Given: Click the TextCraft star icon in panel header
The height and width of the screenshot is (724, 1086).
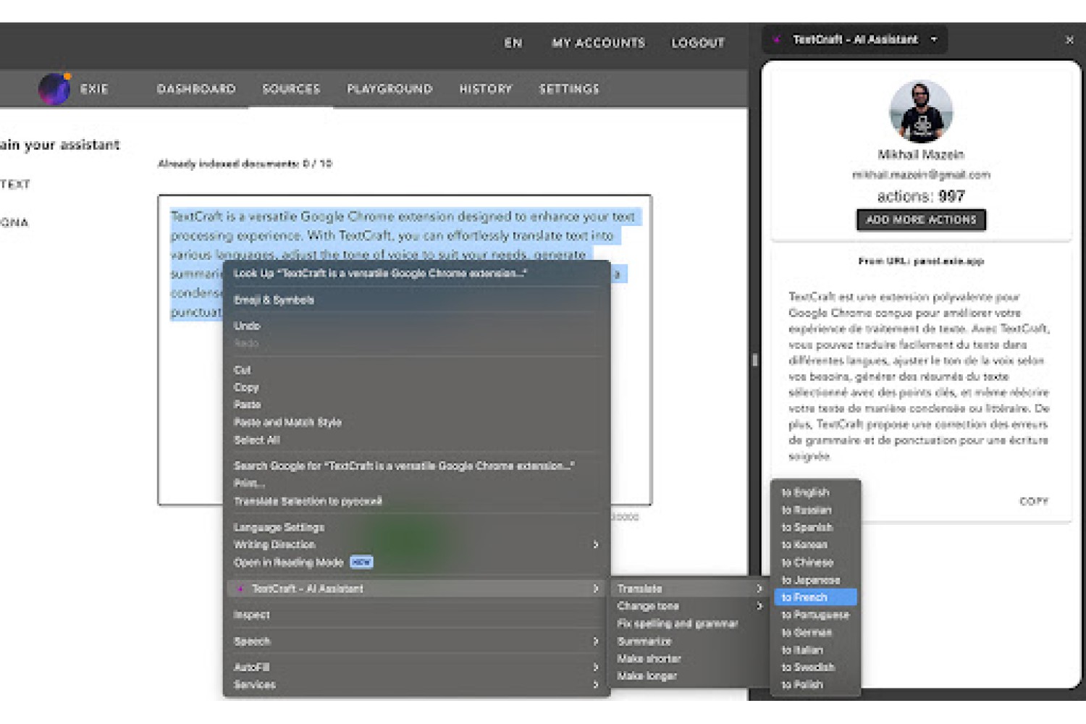Looking at the screenshot, I should 777,40.
